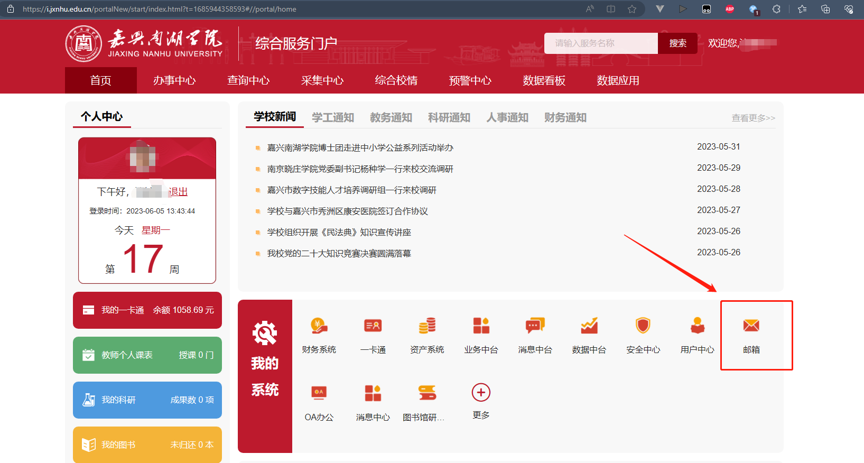Switch to the 教务通知 tab
The width and height of the screenshot is (864, 463).
pos(391,117)
